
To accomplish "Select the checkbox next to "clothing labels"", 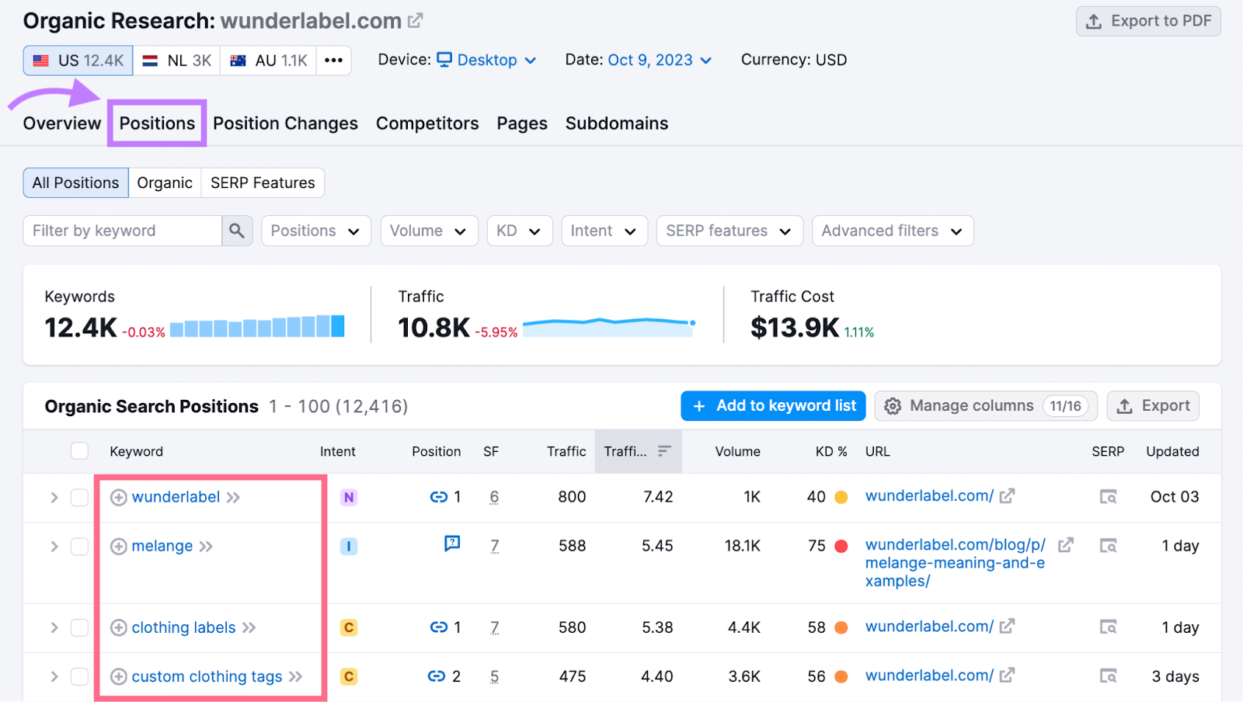I will point(79,627).
